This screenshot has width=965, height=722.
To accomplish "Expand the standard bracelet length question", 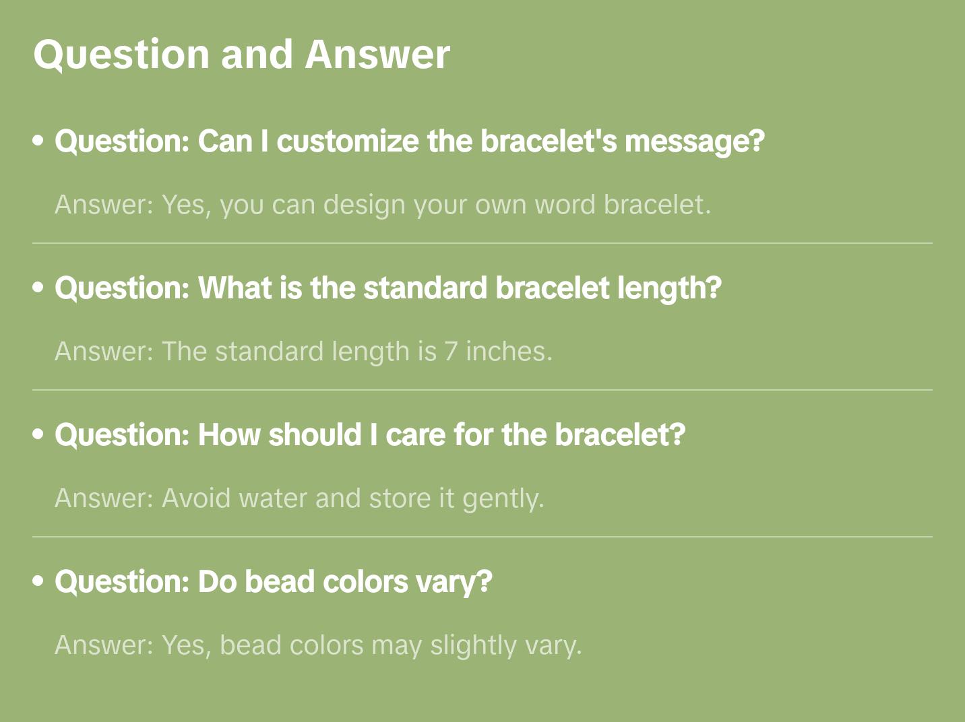I will pos(388,288).
